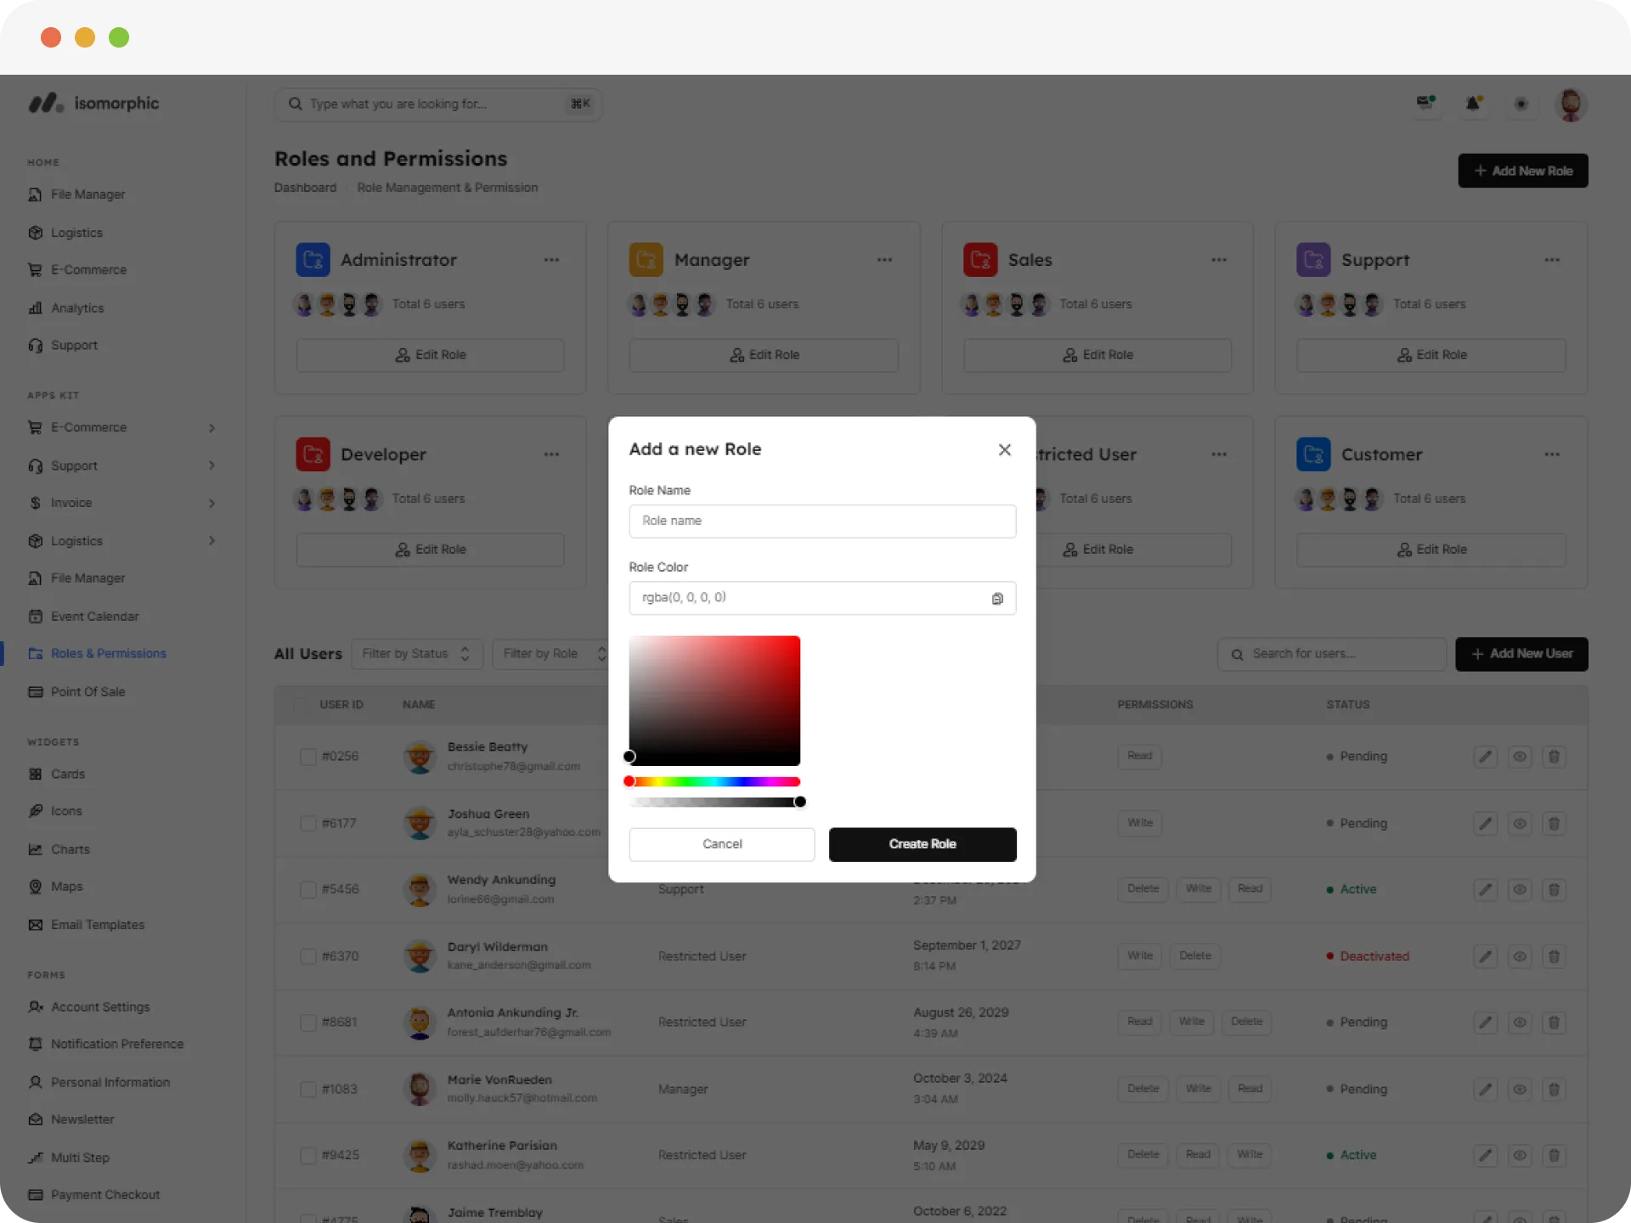
Task: Open Filter by Role dropdown
Action: (x=552, y=654)
